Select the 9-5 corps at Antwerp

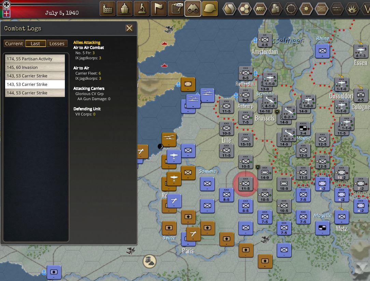click(245, 95)
